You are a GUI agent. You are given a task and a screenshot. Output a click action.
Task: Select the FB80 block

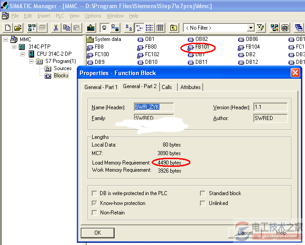pyautogui.click(x=147, y=47)
